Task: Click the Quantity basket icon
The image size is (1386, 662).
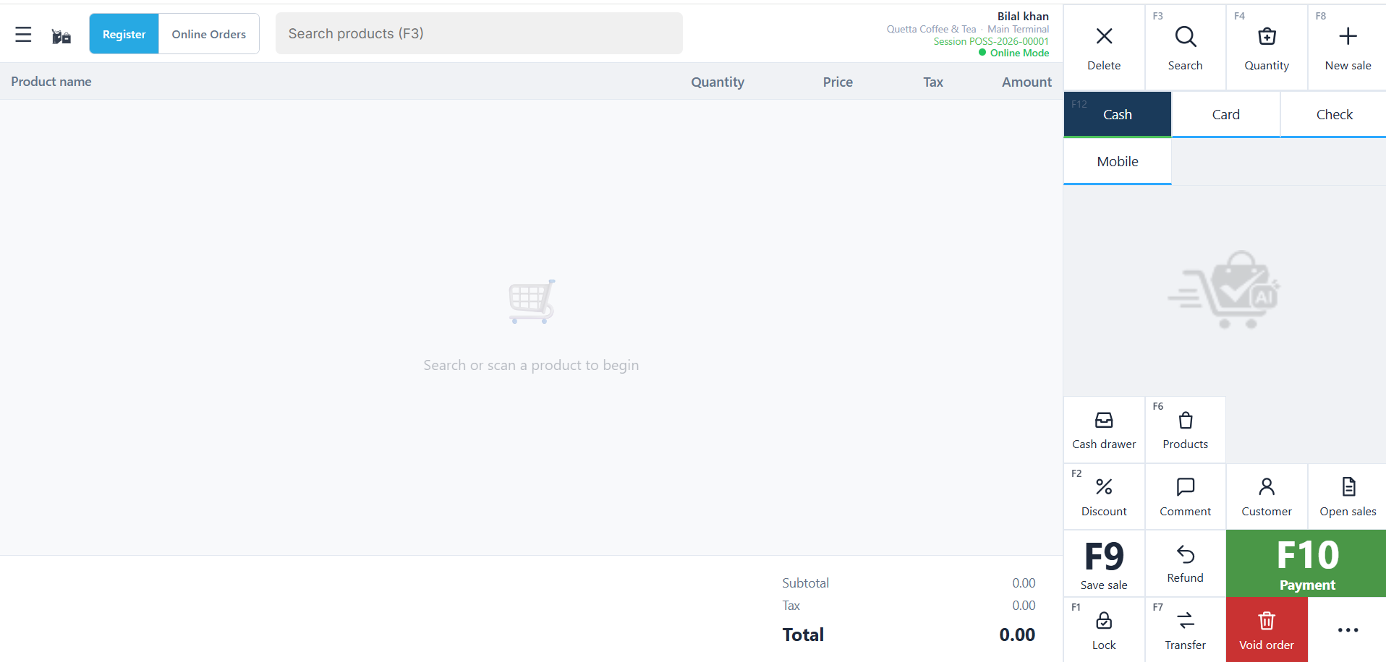Action: pyautogui.click(x=1267, y=48)
